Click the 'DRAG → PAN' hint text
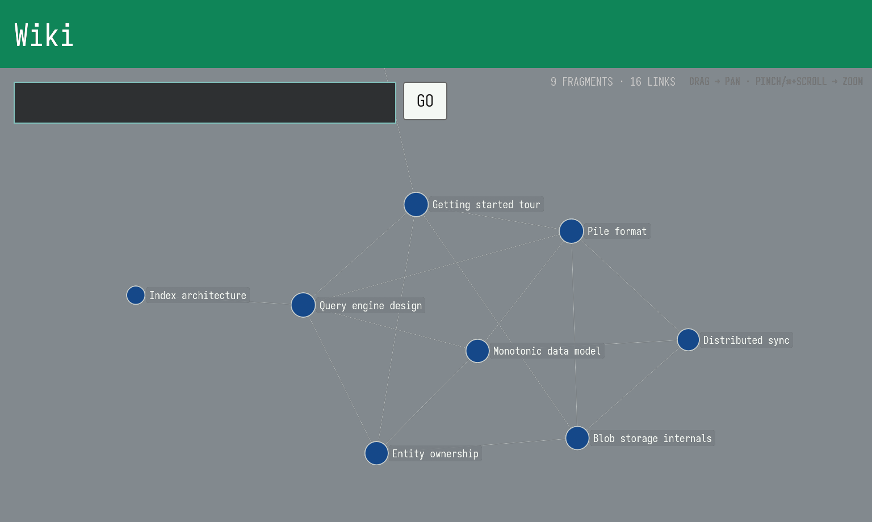This screenshot has width=872, height=522. tap(715, 82)
